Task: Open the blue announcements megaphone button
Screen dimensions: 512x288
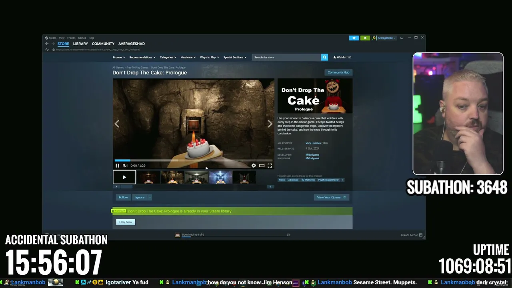Action: (x=354, y=38)
